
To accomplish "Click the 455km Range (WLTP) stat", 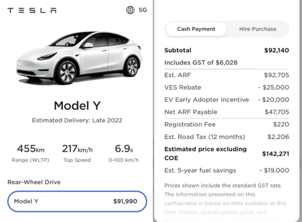I will 31,153.
